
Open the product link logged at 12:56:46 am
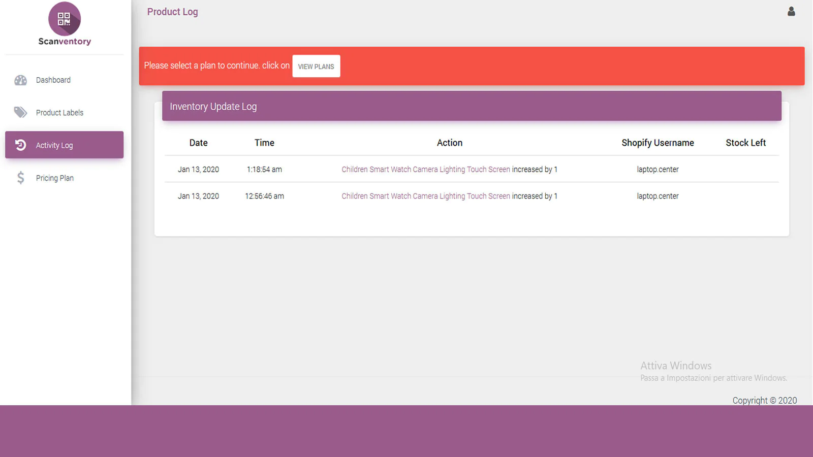[425, 196]
